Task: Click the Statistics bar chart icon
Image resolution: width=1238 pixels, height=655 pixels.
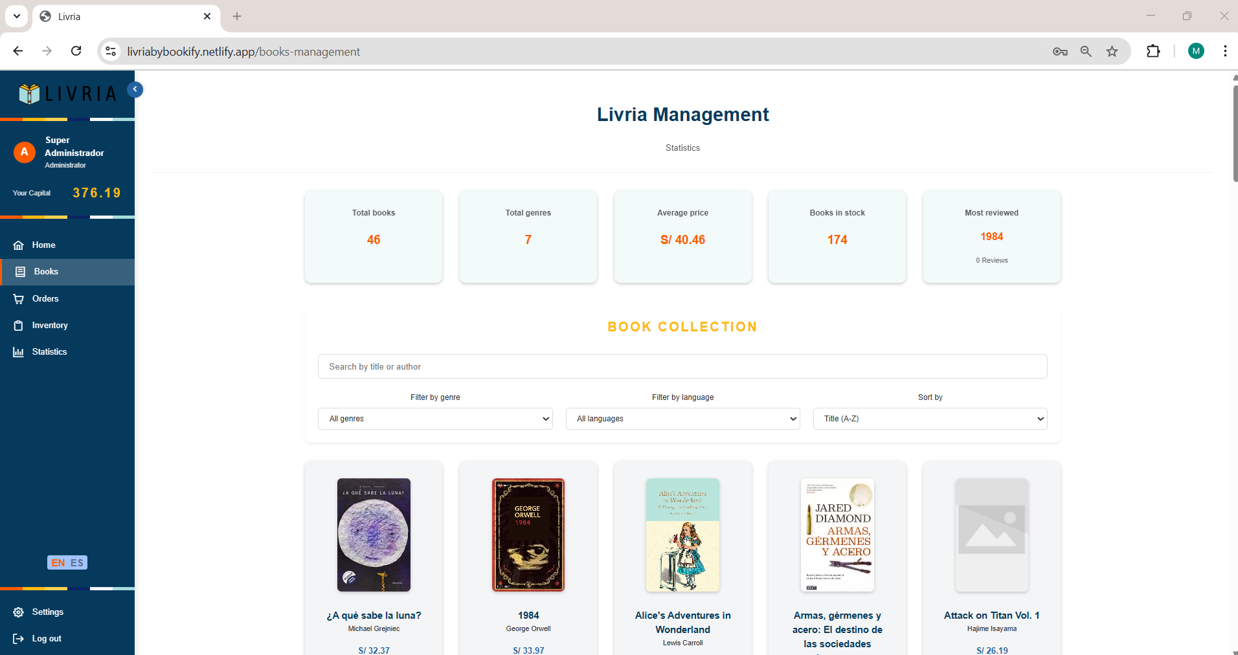Action: tap(19, 352)
